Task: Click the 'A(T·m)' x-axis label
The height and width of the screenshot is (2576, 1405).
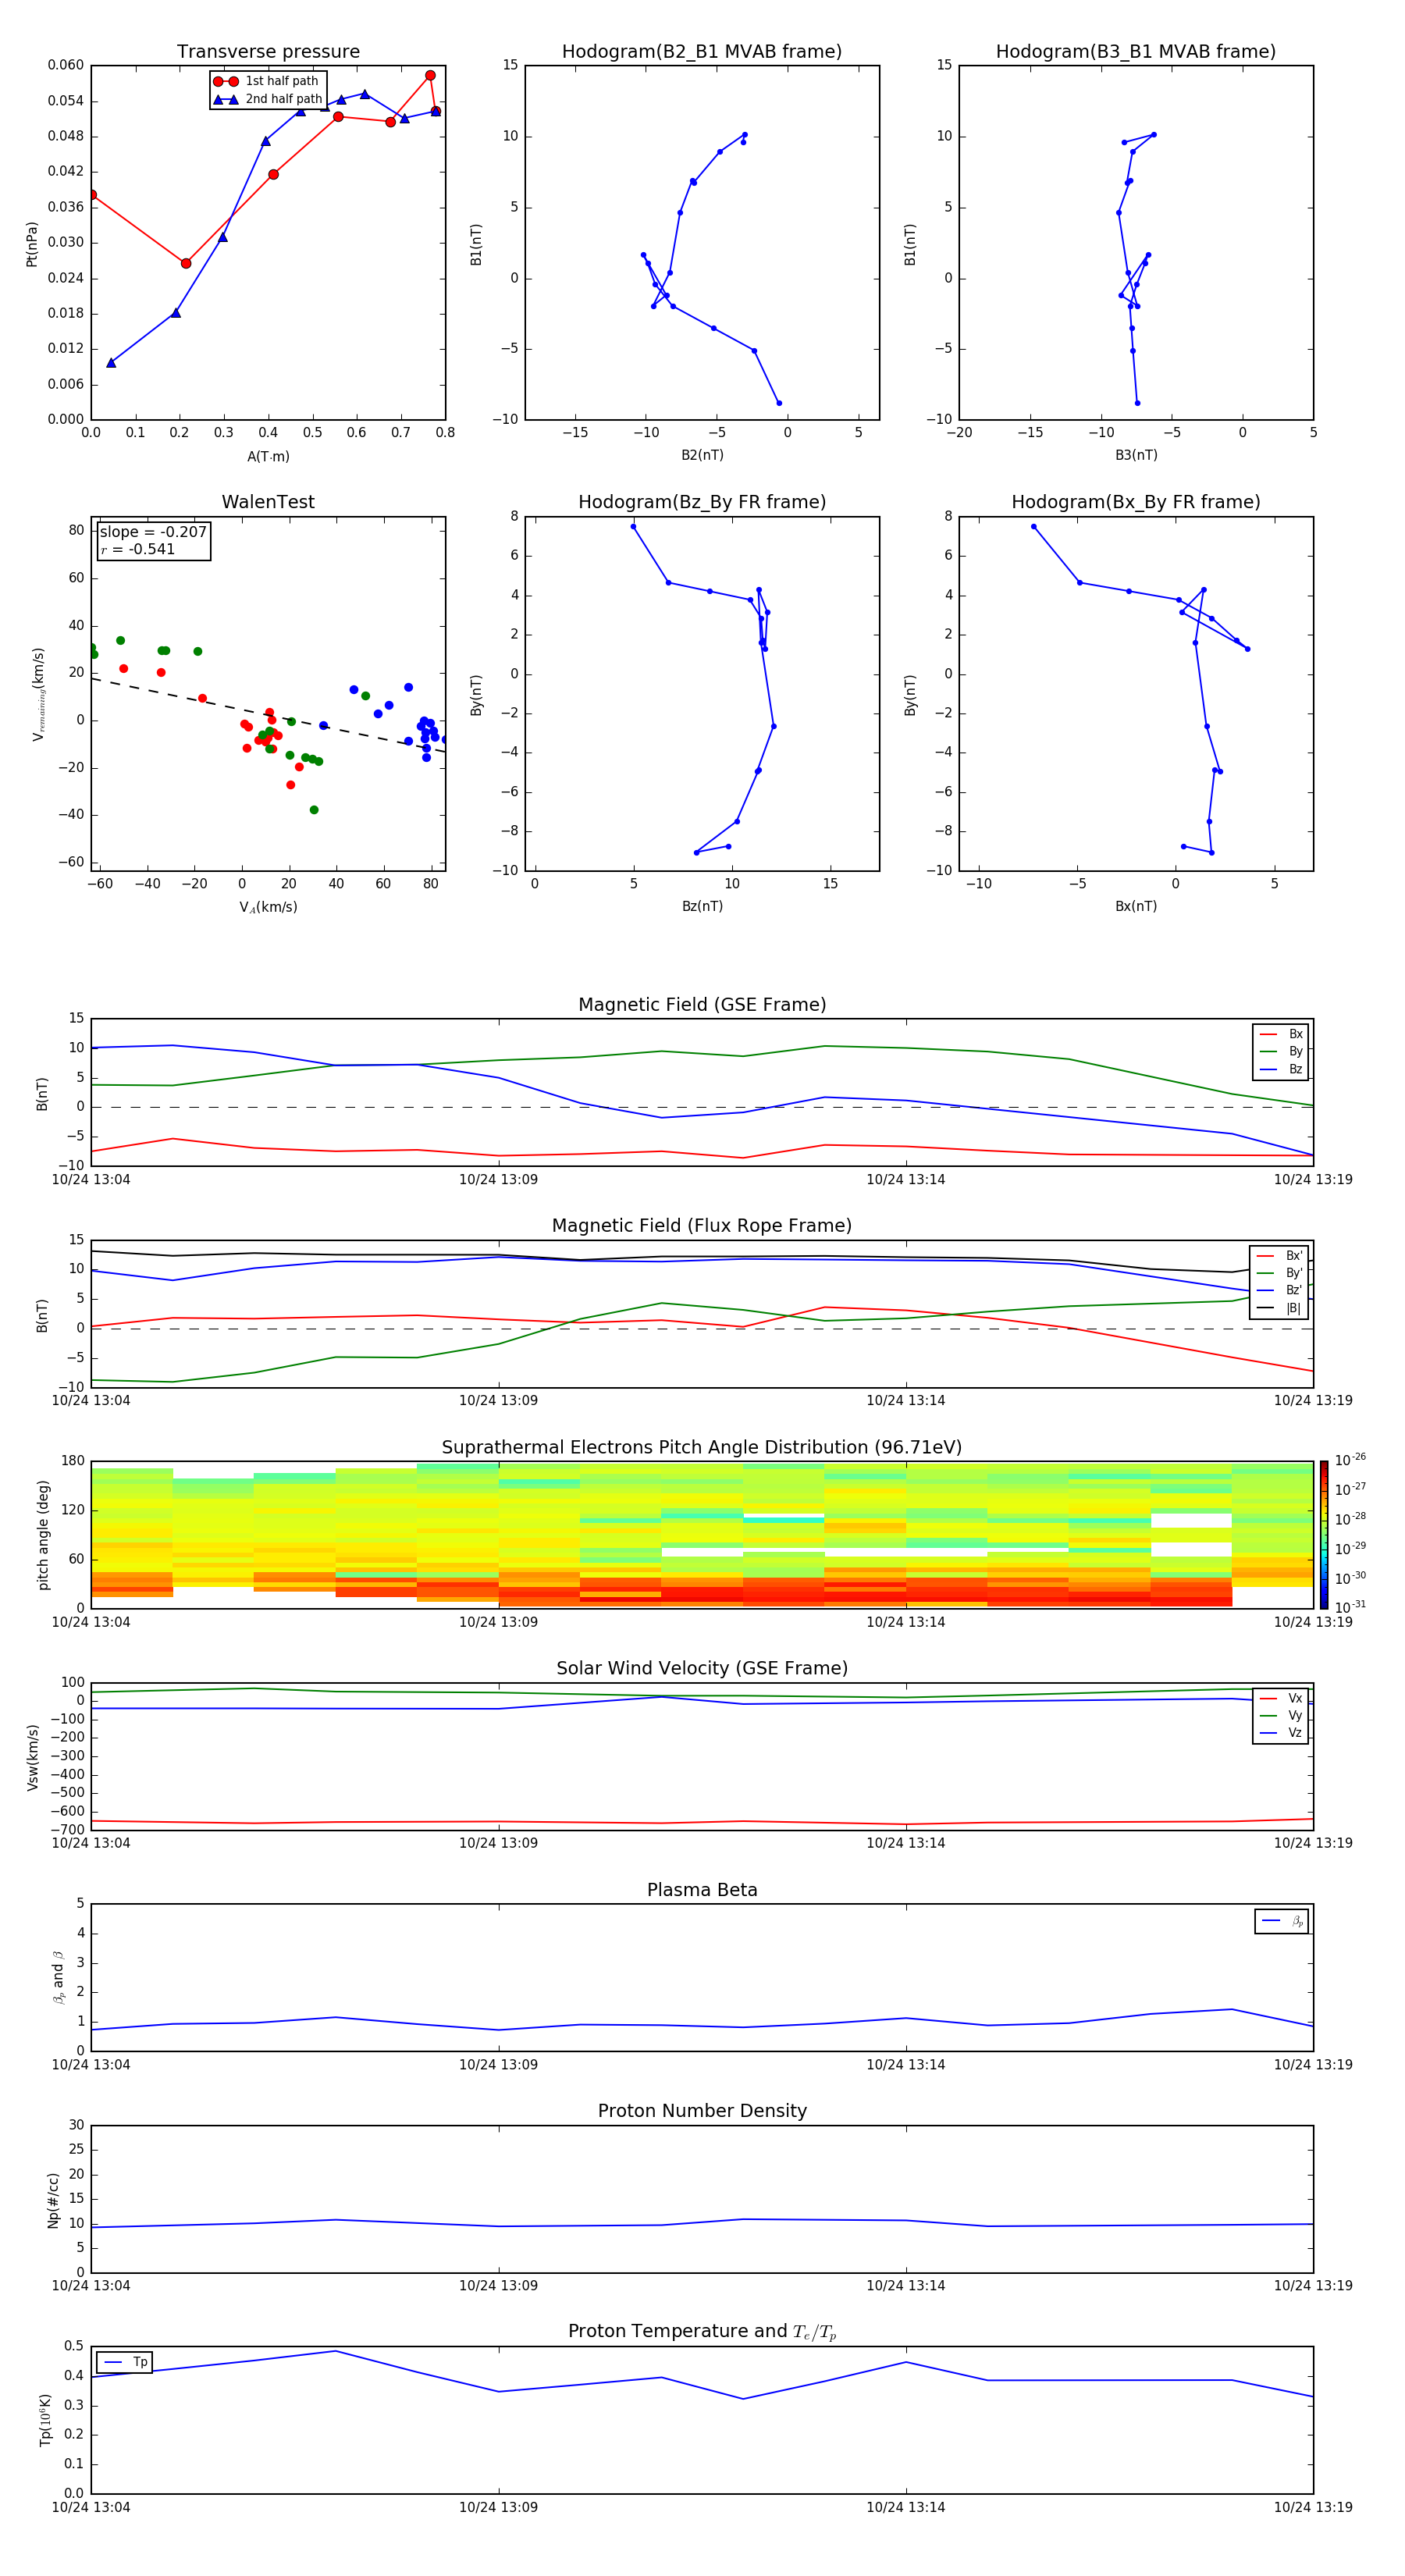Action: point(268,456)
